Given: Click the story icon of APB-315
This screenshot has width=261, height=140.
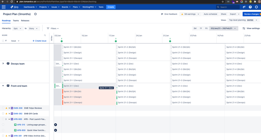Looking at the screenshot, I should [x=15, y=125].
